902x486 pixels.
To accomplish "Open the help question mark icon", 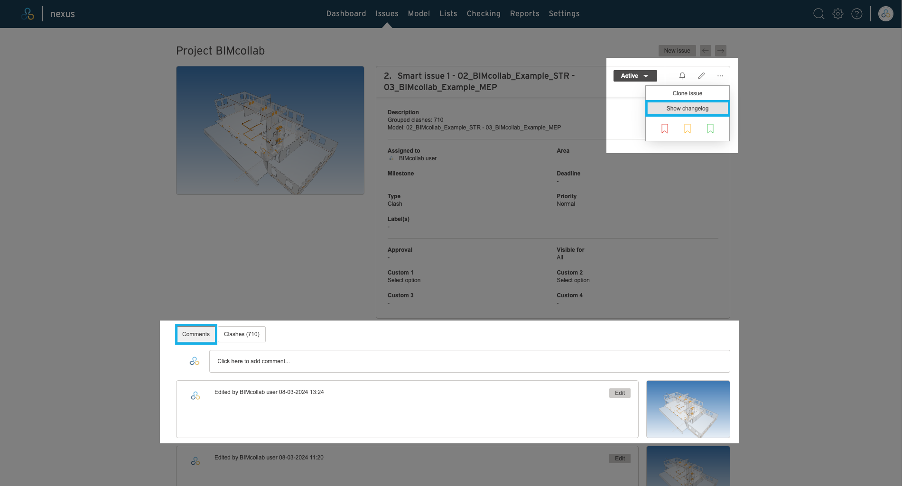I will tap(857, 14).
